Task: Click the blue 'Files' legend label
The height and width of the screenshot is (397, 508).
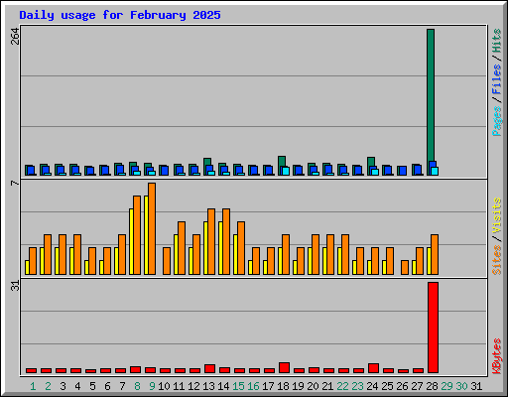Action: click(x=497, y=79)
